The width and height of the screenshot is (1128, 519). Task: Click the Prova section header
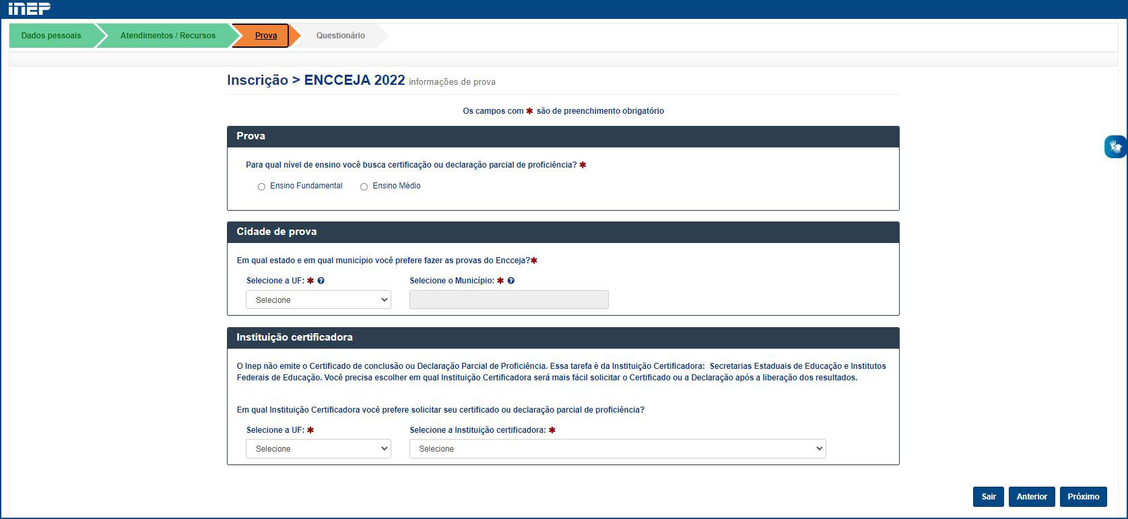563,137
